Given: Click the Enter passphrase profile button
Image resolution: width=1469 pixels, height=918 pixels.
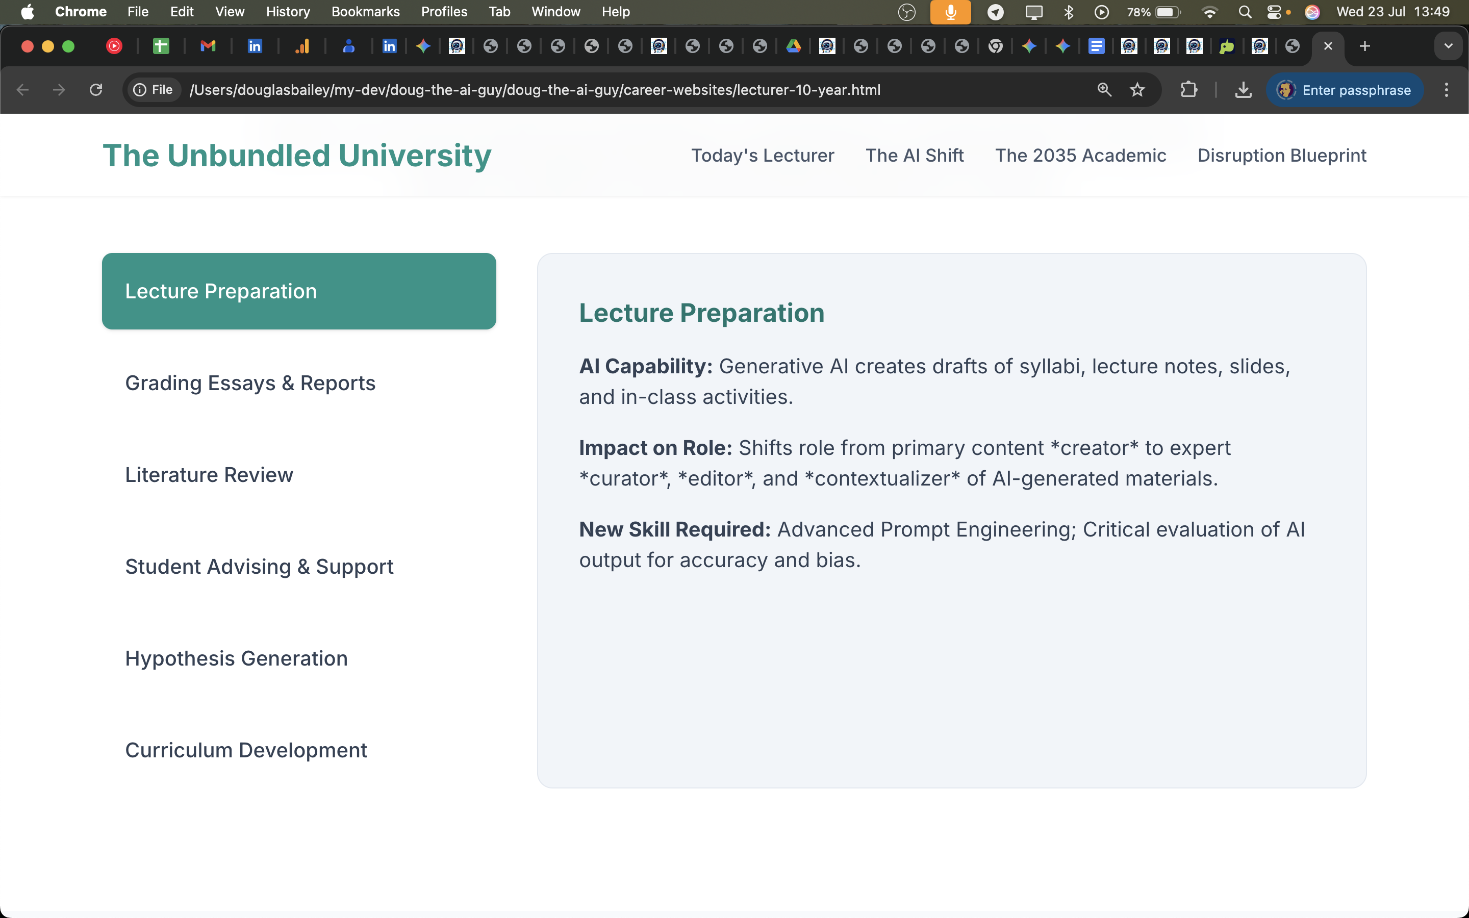Looking at the screenshot, I should [x=1344, y=90].
